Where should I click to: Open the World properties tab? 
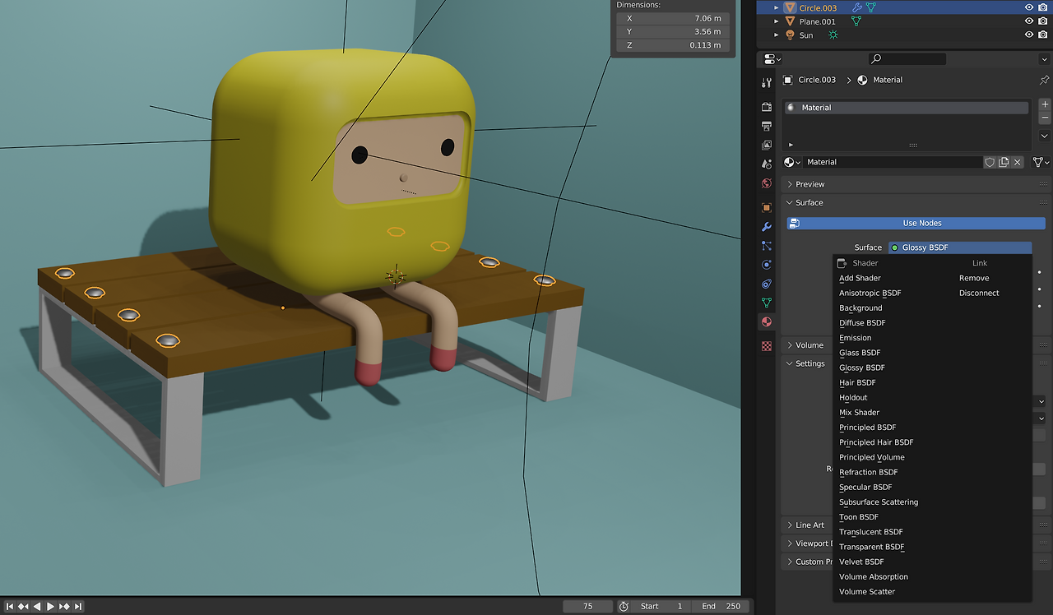[x=767, y=183]
